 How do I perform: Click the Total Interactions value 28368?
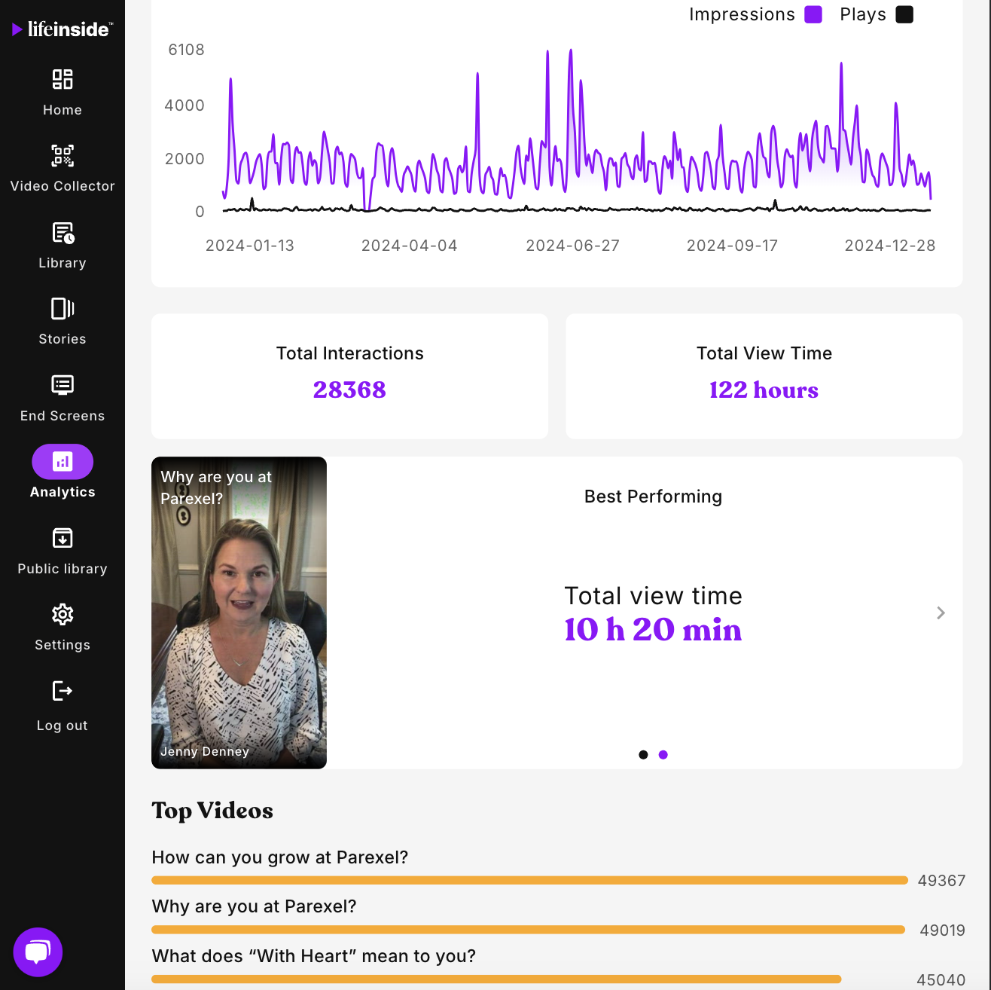349,390
